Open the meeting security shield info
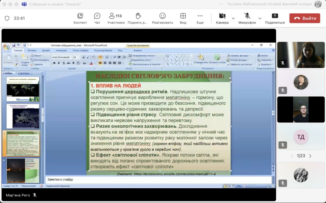The height and width of the screenshot is (203, 326). coord(7,18)
